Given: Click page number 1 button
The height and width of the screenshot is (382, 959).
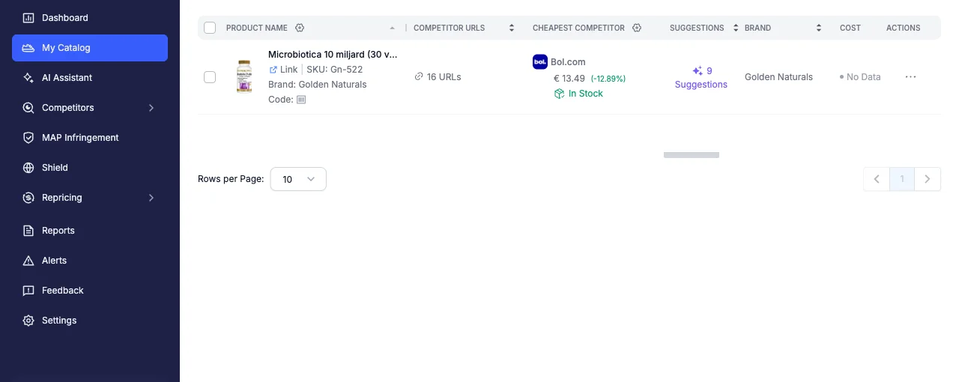Looking at the screenshot, I should click(902, 179).
